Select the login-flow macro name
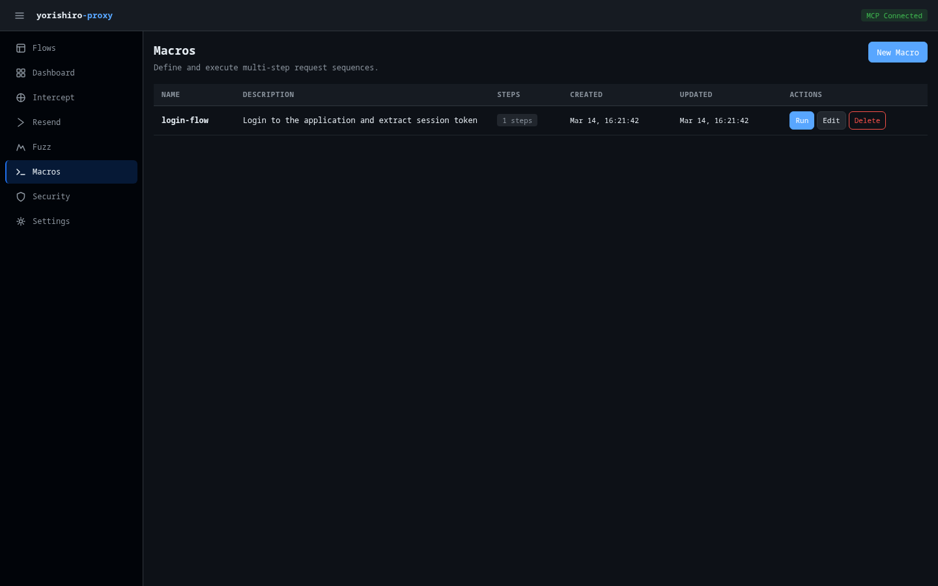Image resolution: width=938 pixels, height=586 pixels. pyautogui.click(x=185, y=120)
